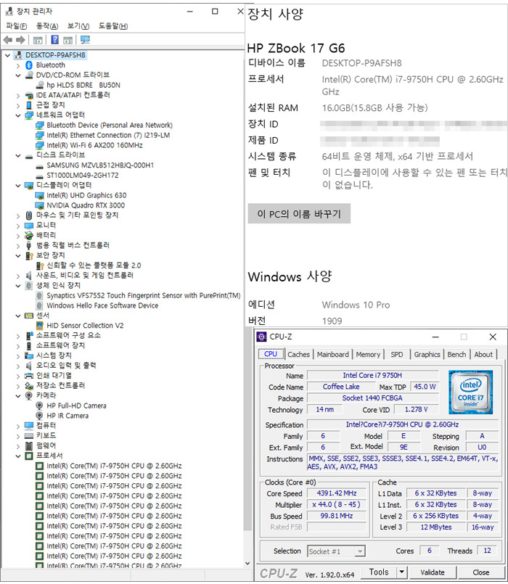Expand the 배터리 category
Screen dimensions: 508x584
[18, 235]
